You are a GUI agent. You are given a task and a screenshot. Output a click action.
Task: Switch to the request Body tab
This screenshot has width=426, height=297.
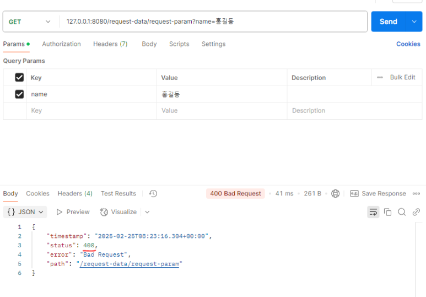pos(149,44)
